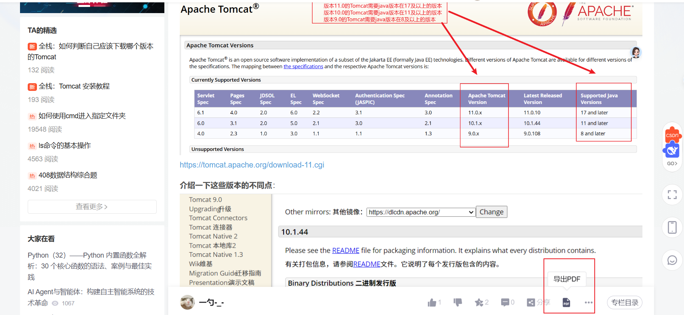Click the author avatar of 一勺-_-

(x=187, y=302)
